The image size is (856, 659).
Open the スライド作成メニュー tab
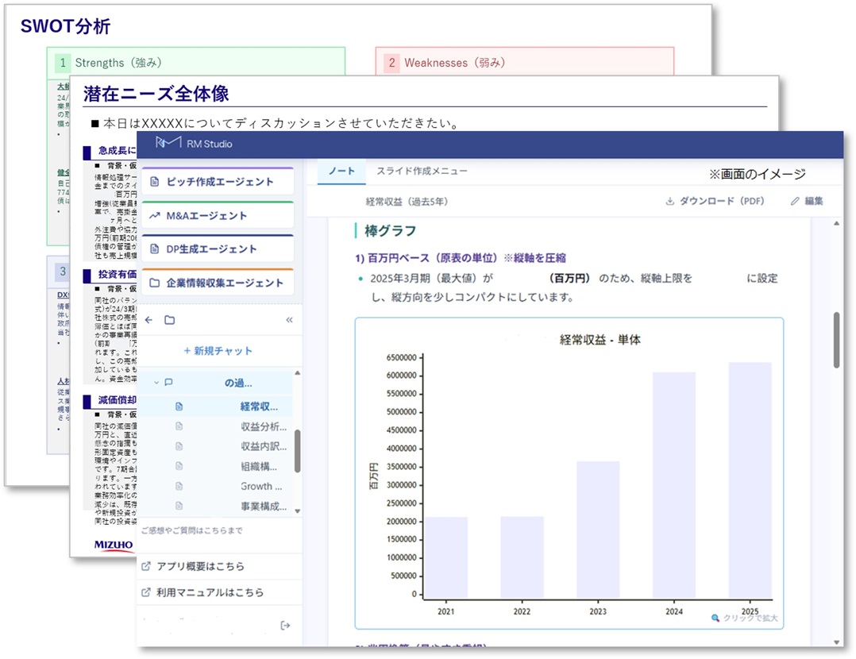point(422,171)
